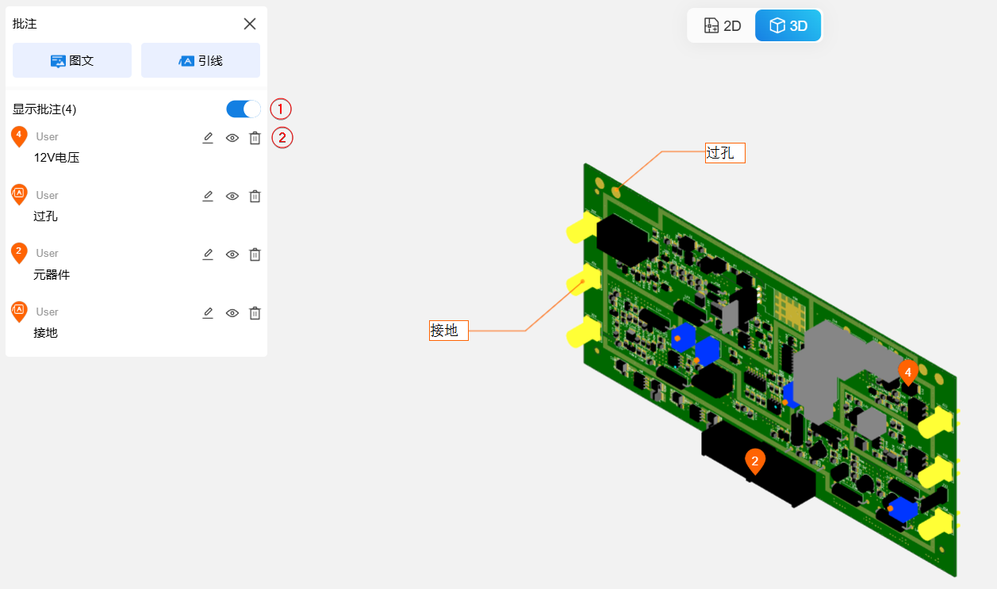Delete the 元器件 annotation
Viewport: 997px width, 589px height.
tap(255, 254)
